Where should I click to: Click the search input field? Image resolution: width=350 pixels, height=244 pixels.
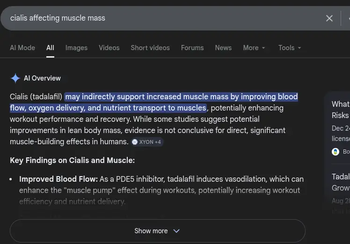pos(164,18)
